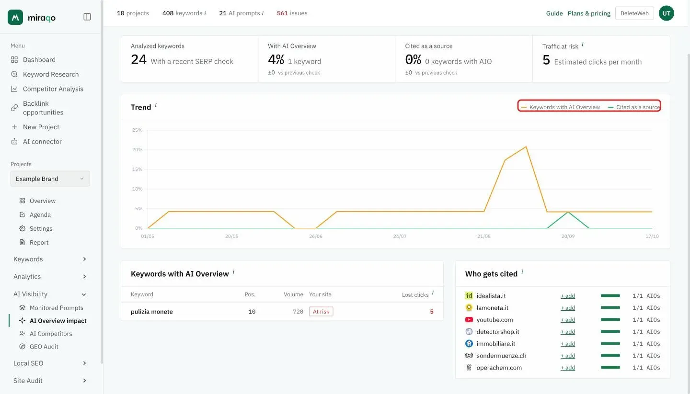The height and width of the screenshot is (394, 690).
Task: Click the Trend info icon
Action: (156, 105)
